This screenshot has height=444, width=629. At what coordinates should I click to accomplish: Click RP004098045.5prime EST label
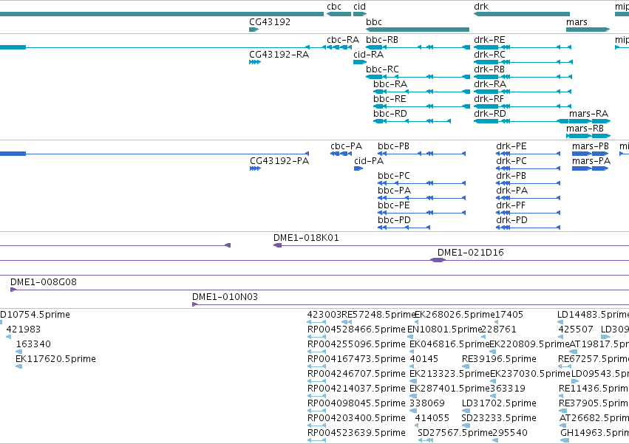pos(356,403)
